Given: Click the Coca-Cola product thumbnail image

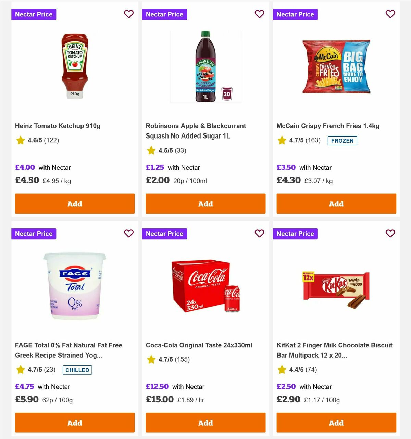Looking at the screenshot, I should click(205, 287).
